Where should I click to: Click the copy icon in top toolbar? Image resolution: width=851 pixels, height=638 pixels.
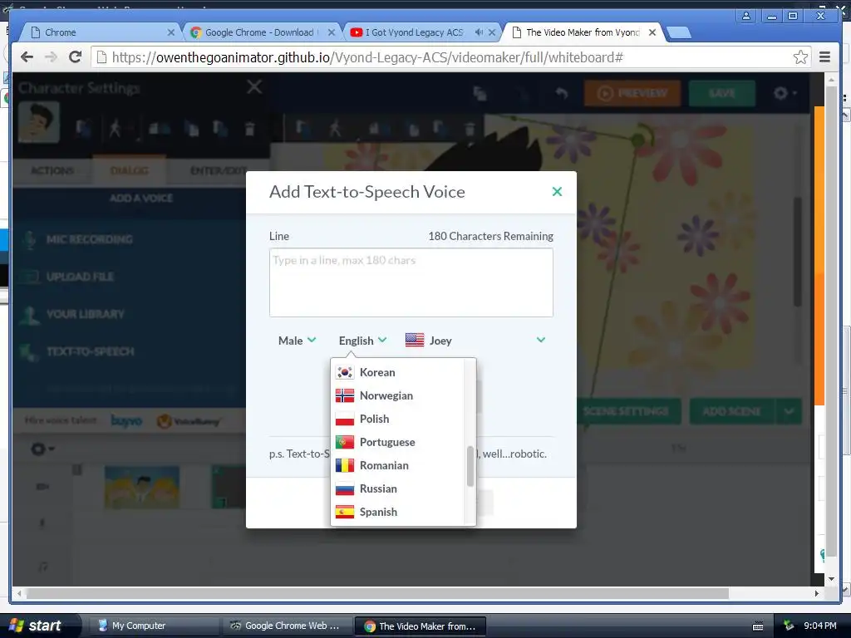[480, 93]
